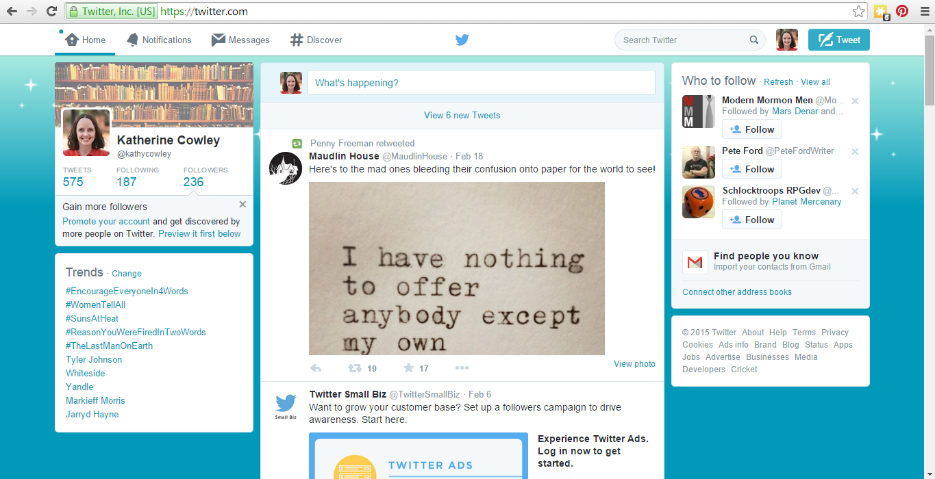Reload the page with refresh icon
This screenshot has height=479, width=935.
(51, 11)
